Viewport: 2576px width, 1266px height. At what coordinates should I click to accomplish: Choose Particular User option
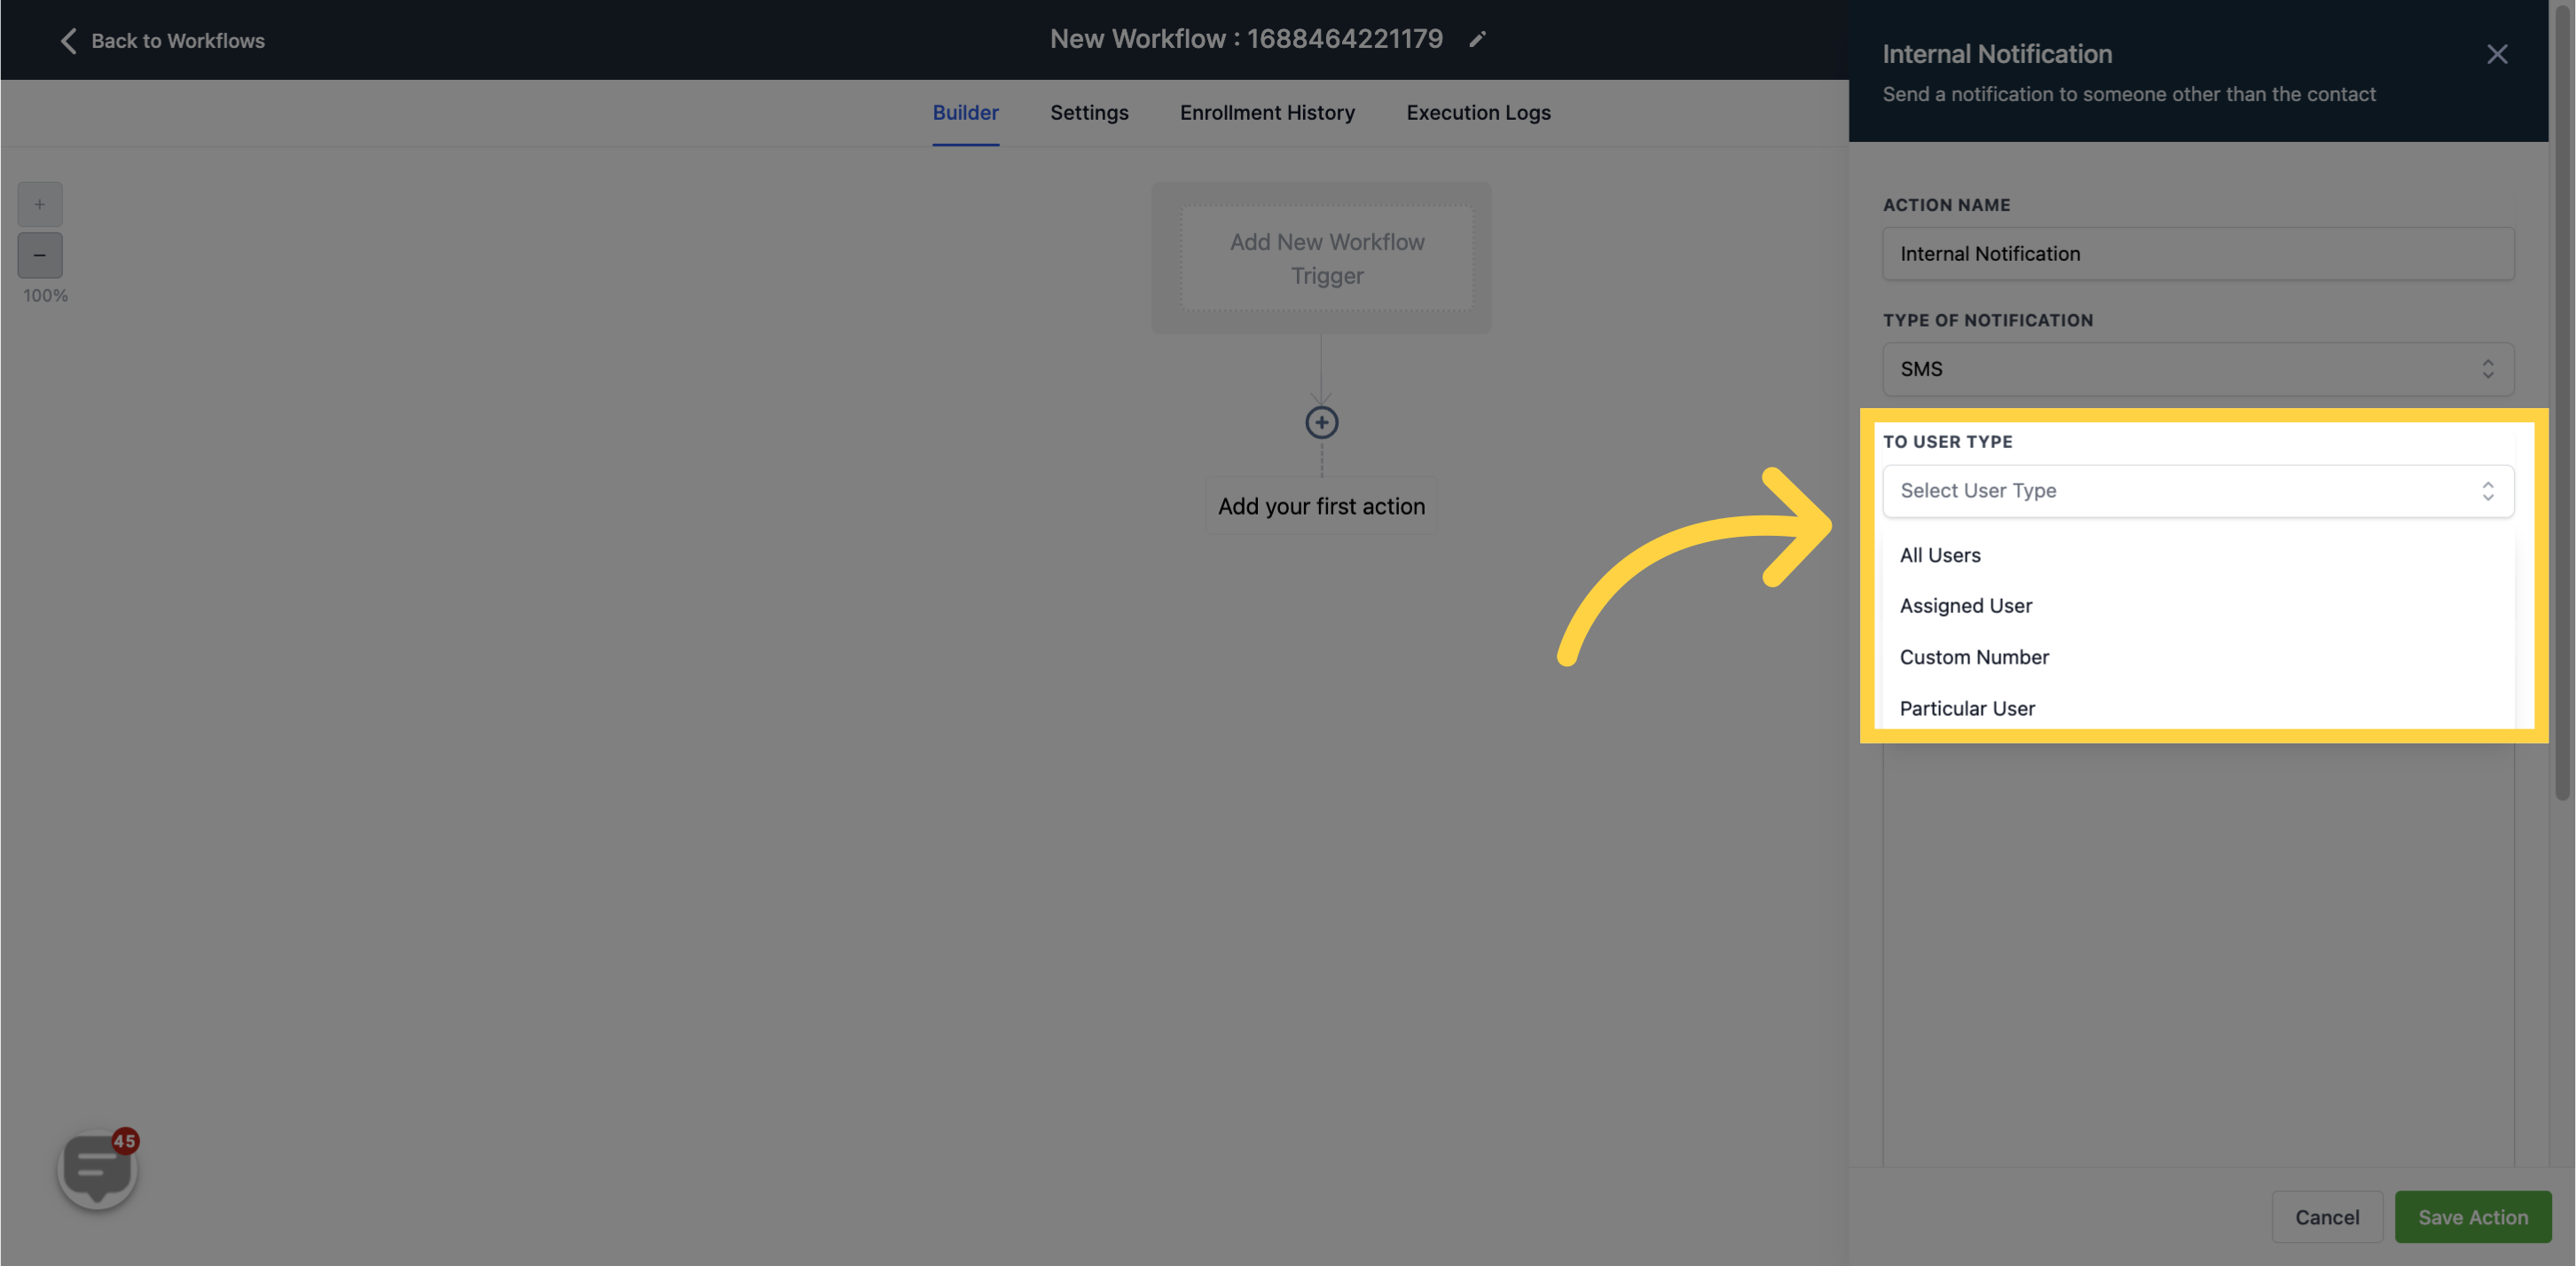pos(2198,708)
